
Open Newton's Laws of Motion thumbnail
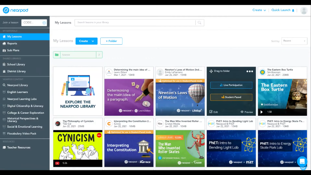tap(180, 97)
